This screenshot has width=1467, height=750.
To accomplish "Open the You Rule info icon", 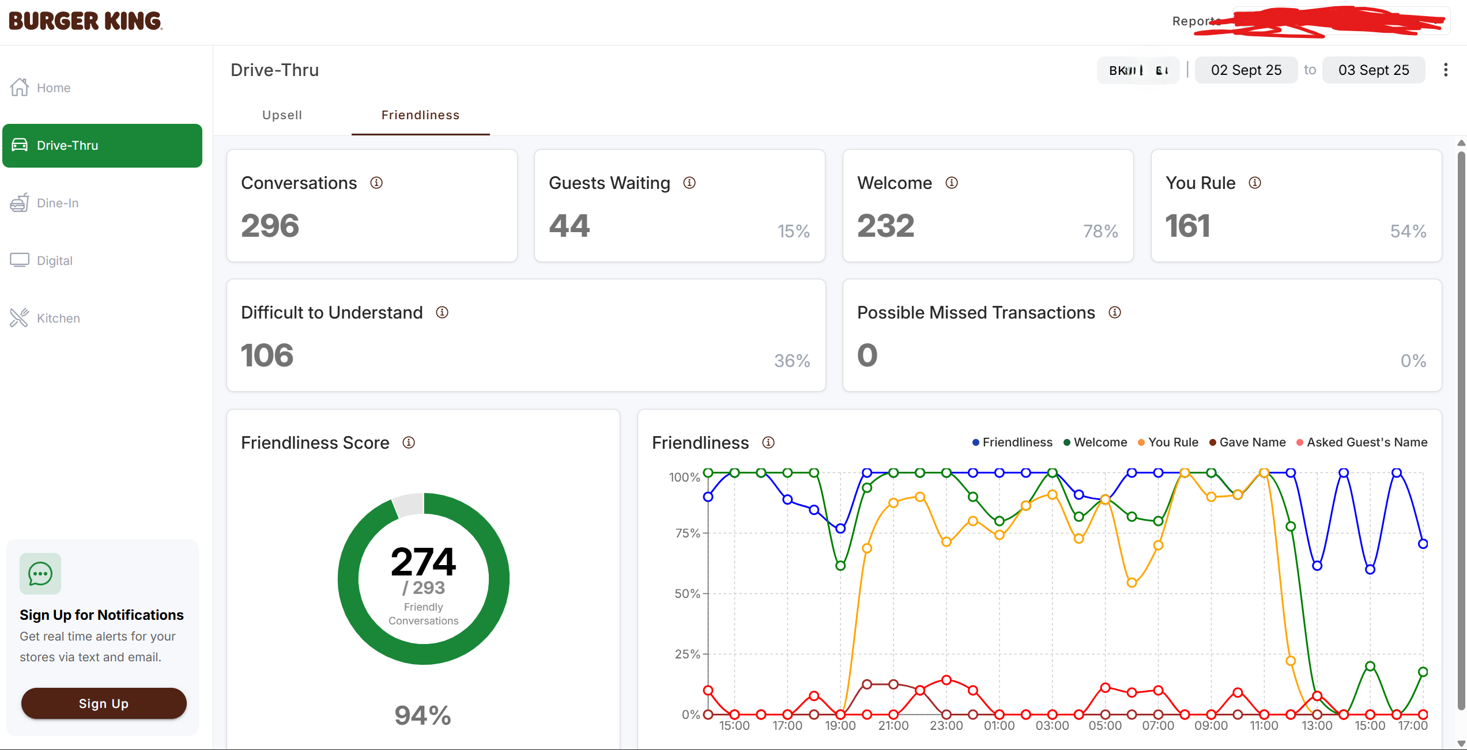I will 1255,183.
